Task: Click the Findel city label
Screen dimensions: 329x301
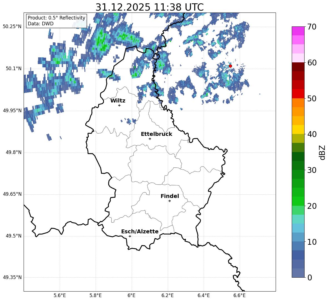Action: [170, 196]
